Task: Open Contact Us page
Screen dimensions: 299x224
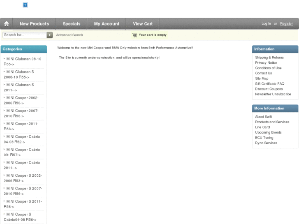Action: coord(264,73)
